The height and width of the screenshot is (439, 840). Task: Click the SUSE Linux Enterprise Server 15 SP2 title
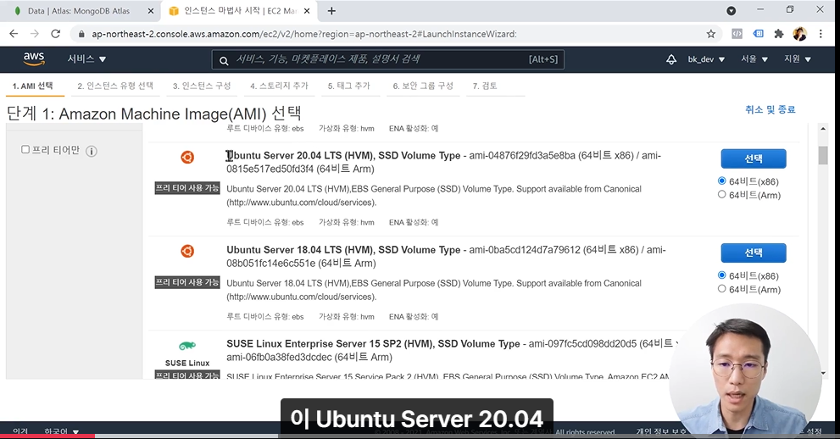point(373,344)
